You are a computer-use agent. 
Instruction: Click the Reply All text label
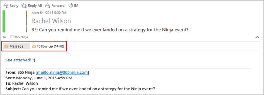35,6
